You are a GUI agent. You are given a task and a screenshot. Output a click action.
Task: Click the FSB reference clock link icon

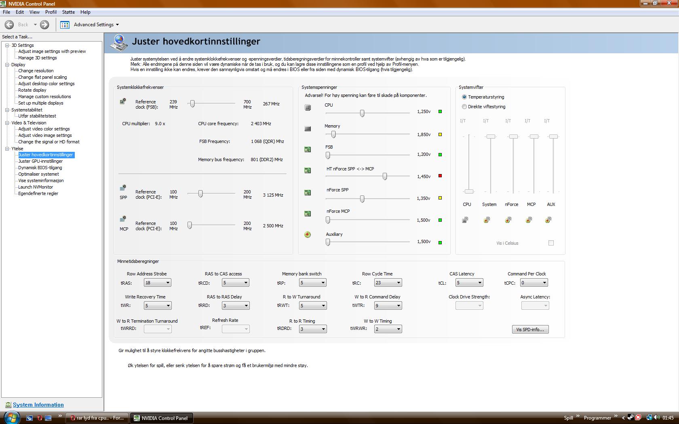(x=123, y=101)
